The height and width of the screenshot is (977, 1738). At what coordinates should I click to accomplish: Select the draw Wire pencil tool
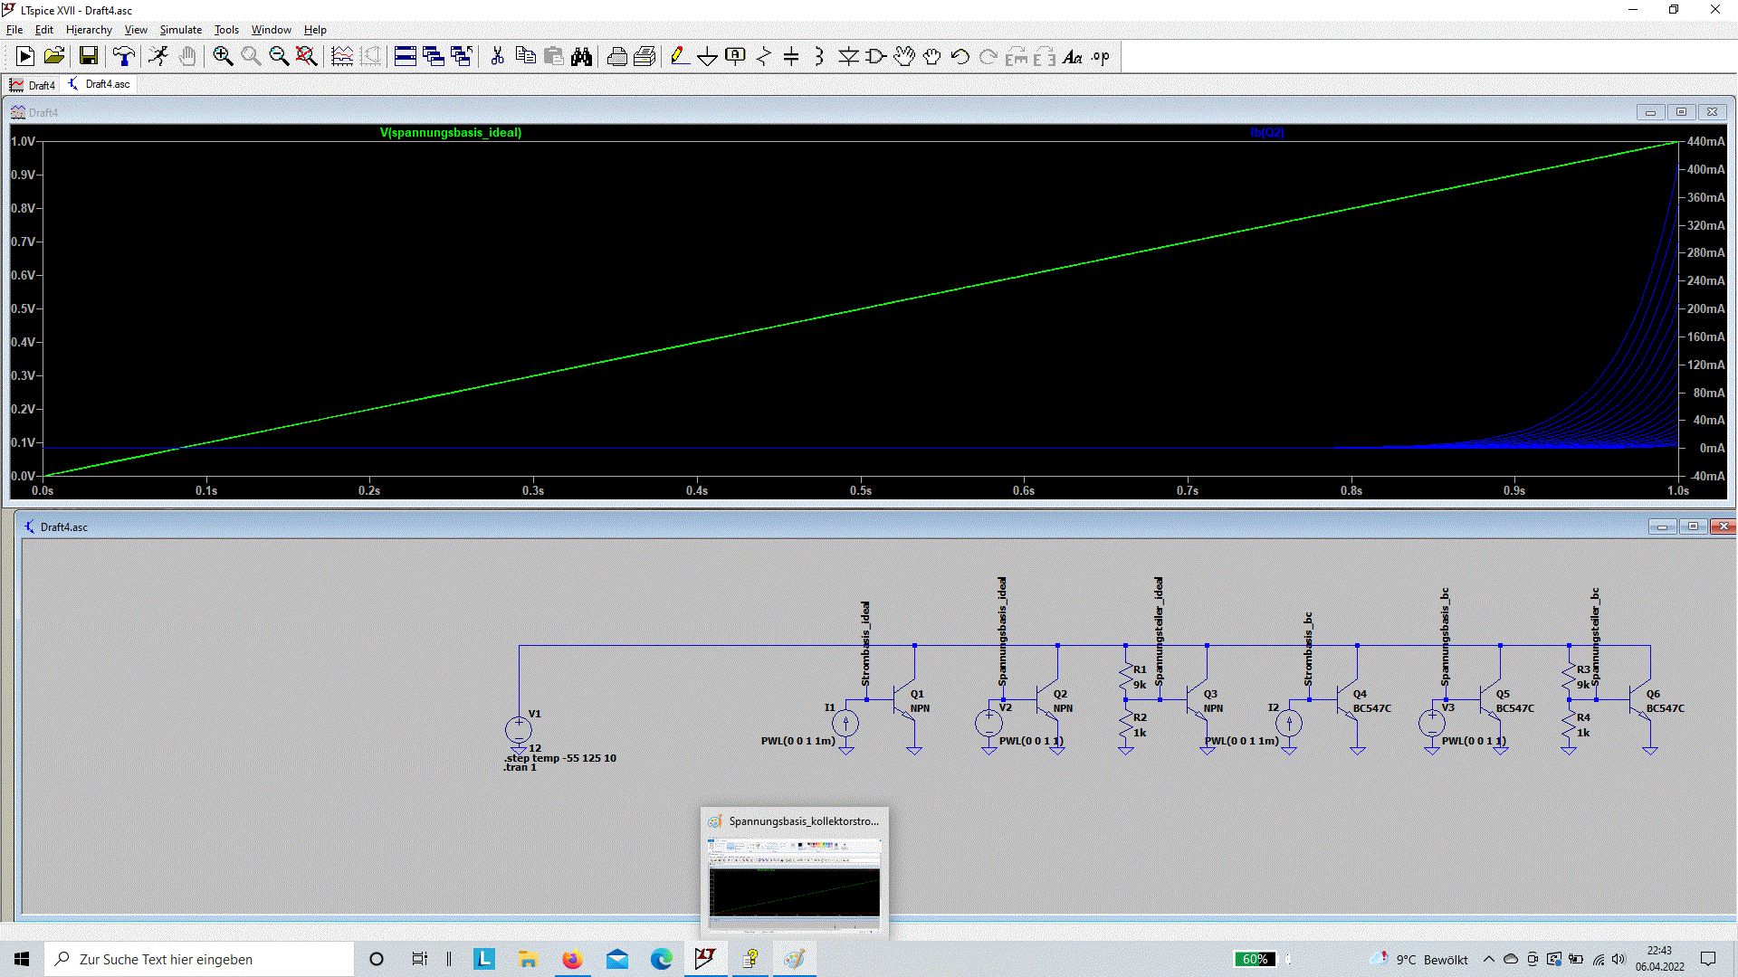(679, 56)
